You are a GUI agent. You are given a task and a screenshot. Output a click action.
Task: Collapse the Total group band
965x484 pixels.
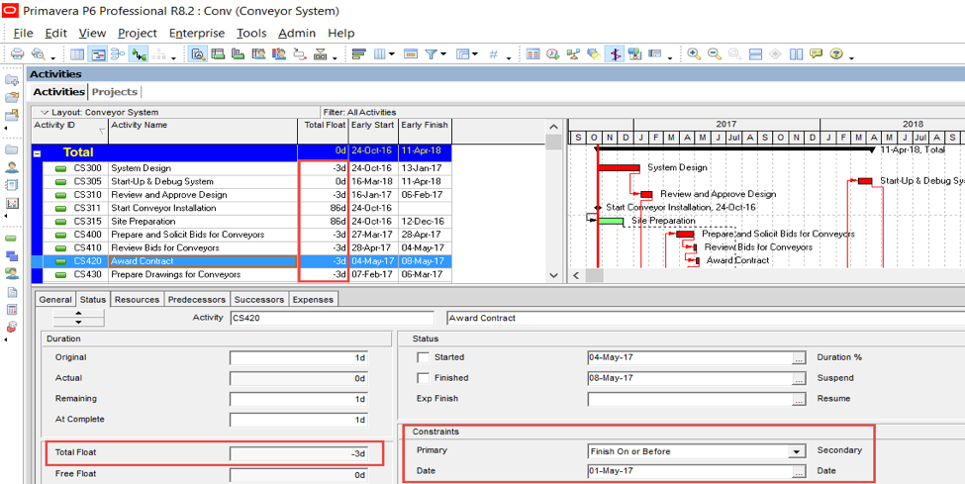pyautogui.click(x=37, y=152)
